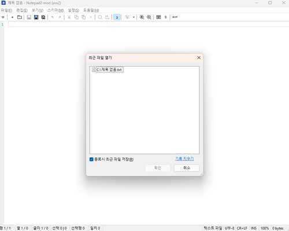Uncheck 종료시 최근 파일 저장 checkbox
This screenshot has height=231, width=289.
pos(91,159)
